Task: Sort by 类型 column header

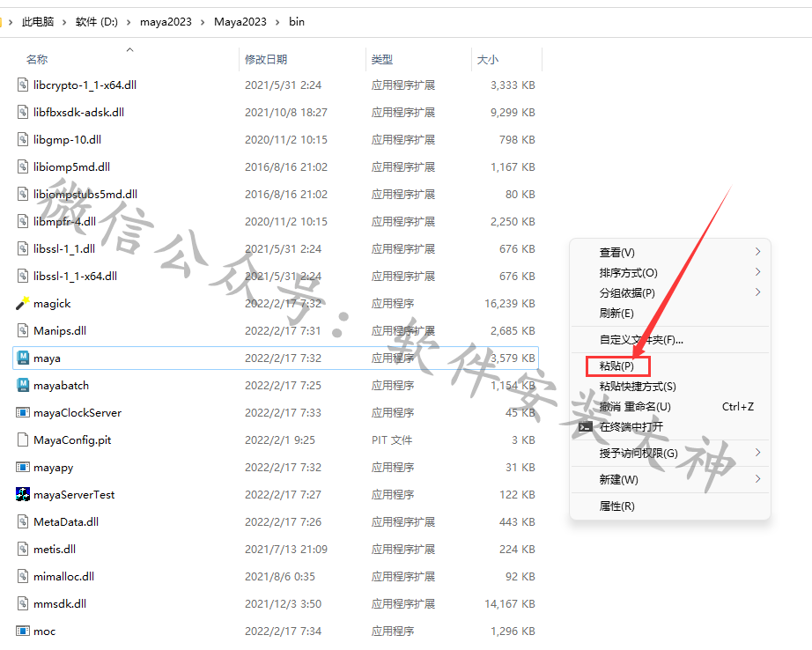Action: click(x=381, y=60)
